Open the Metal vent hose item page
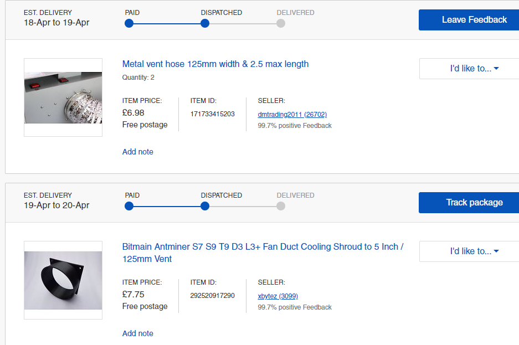The height and width of the screenshot is (345, 519). tap(215, 64)
